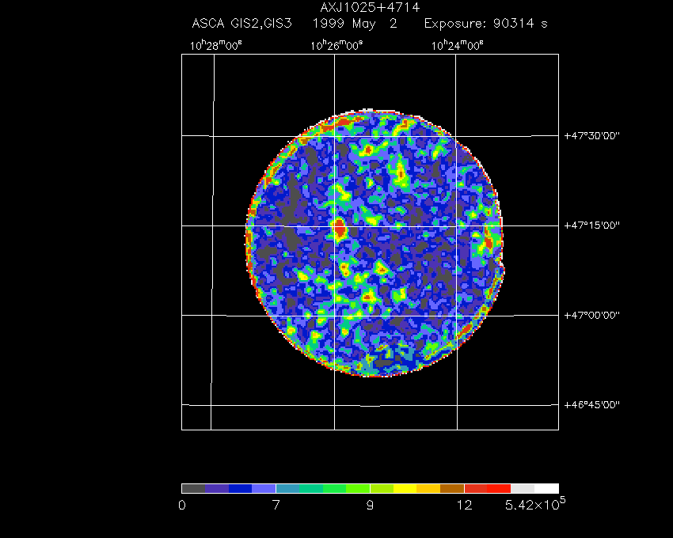Click the deep blue colorbar swatch
The height and width of the screenshot is (538, 673).
tap(241, 489)
